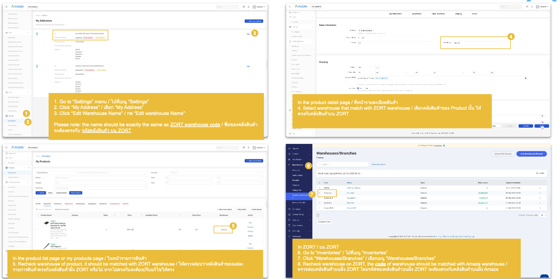Click the Add a new address button
This screenshot has height=279, width=560.
point(254,21)
